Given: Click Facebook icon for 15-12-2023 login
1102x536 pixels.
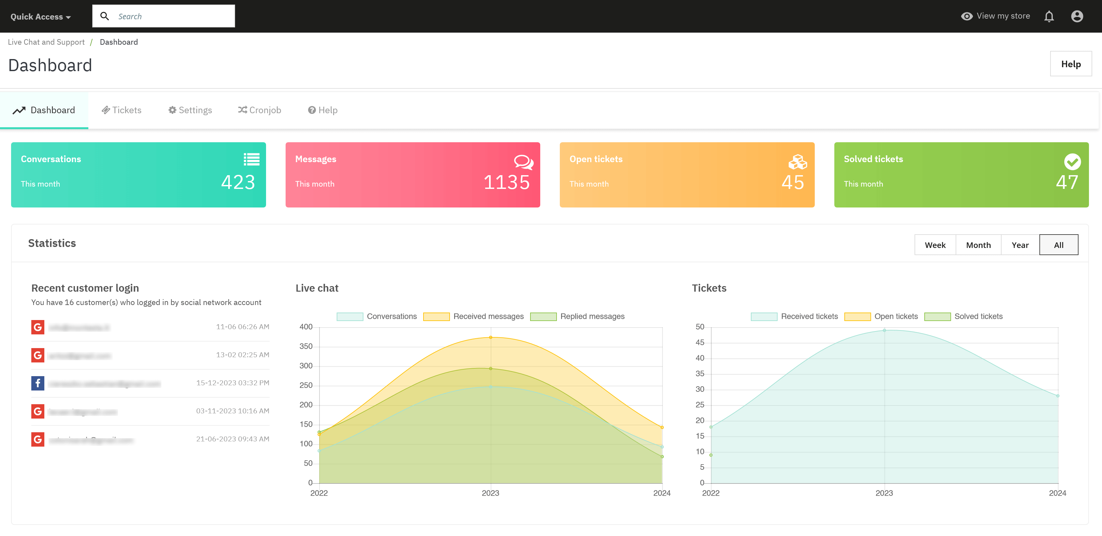Looking at the screenshot, I should coord(37,383).
